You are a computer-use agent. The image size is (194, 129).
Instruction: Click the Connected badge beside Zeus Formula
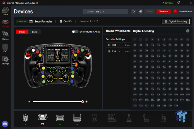click(x=22, y=21)
